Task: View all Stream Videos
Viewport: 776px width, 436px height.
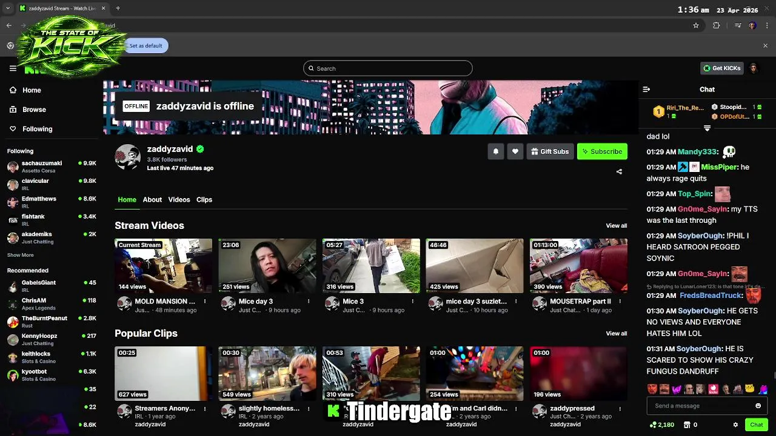Action: (x=617, y=226)
